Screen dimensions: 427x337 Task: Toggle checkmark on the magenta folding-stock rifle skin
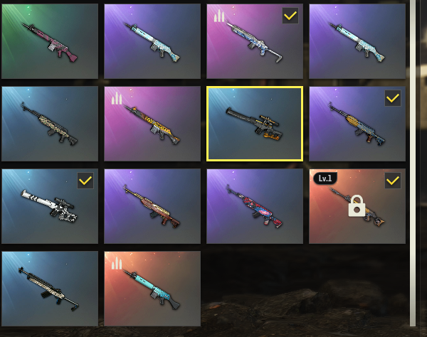pos(290,16)
